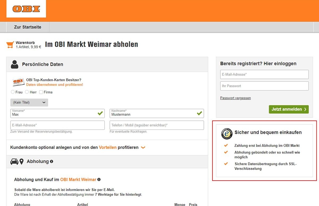Screen dimensions: 319x206
Task: Click the Telefon / Mobil input field
Action: click(x=157, y=125)
